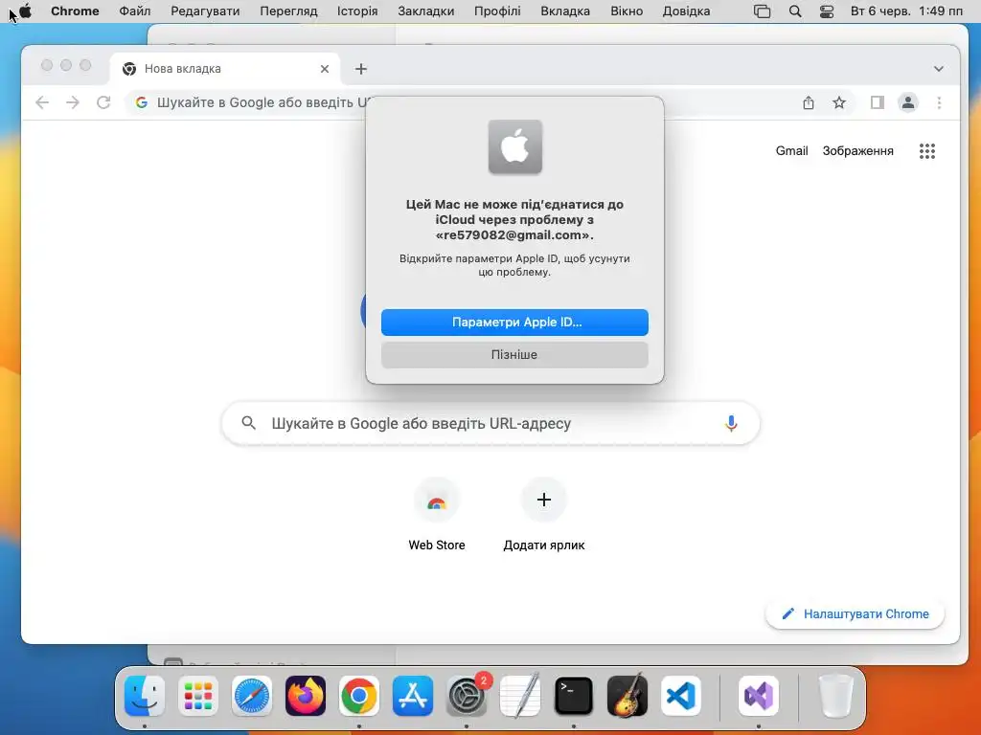Toggle the Chrome side panel
The image size is (981, 735).
click(878, 102)
